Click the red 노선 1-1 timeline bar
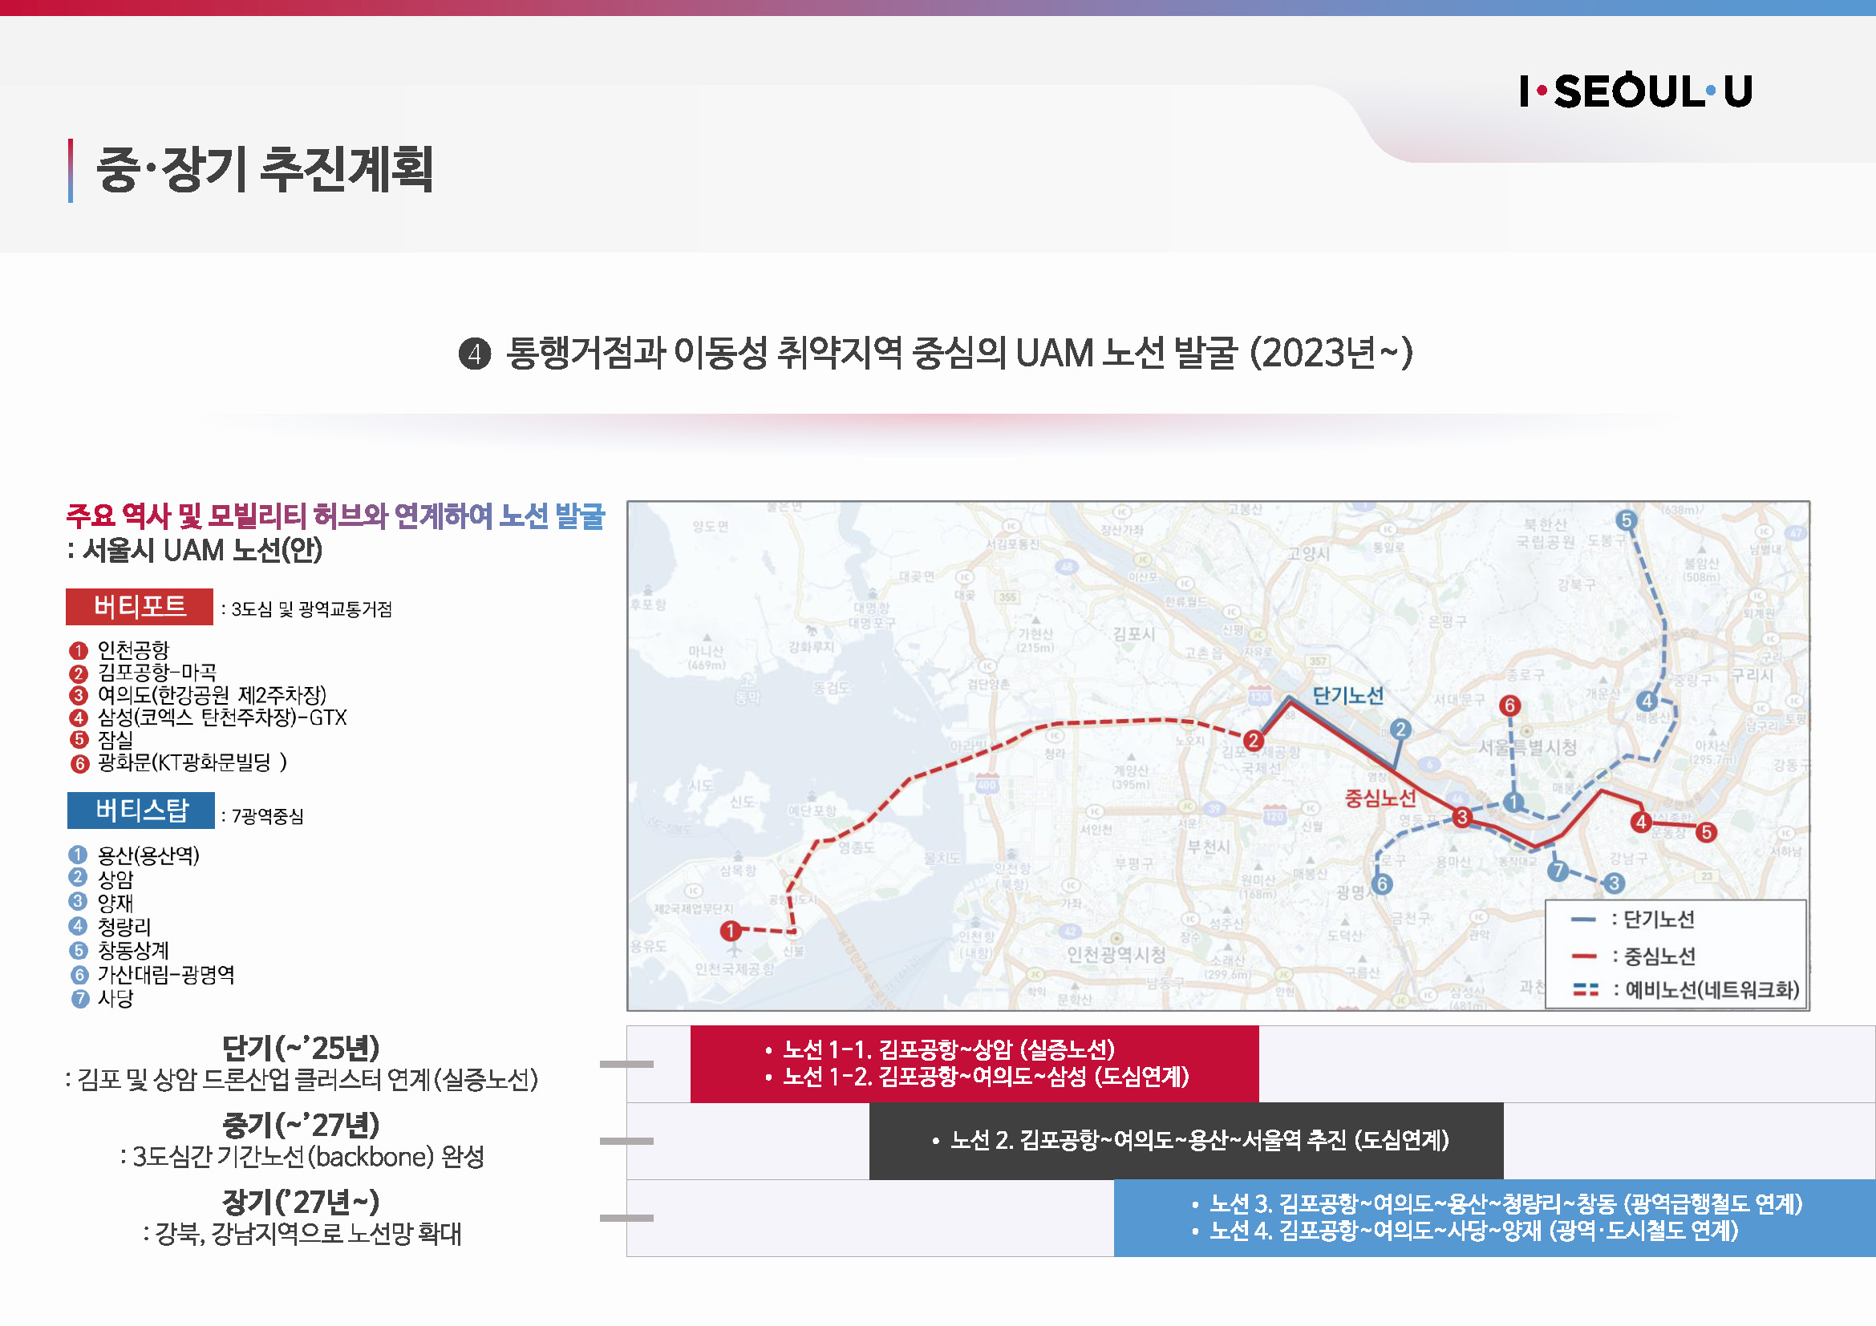Image resolution: width=1876 pixels, height=1326 pixels. click(974, 1063)
